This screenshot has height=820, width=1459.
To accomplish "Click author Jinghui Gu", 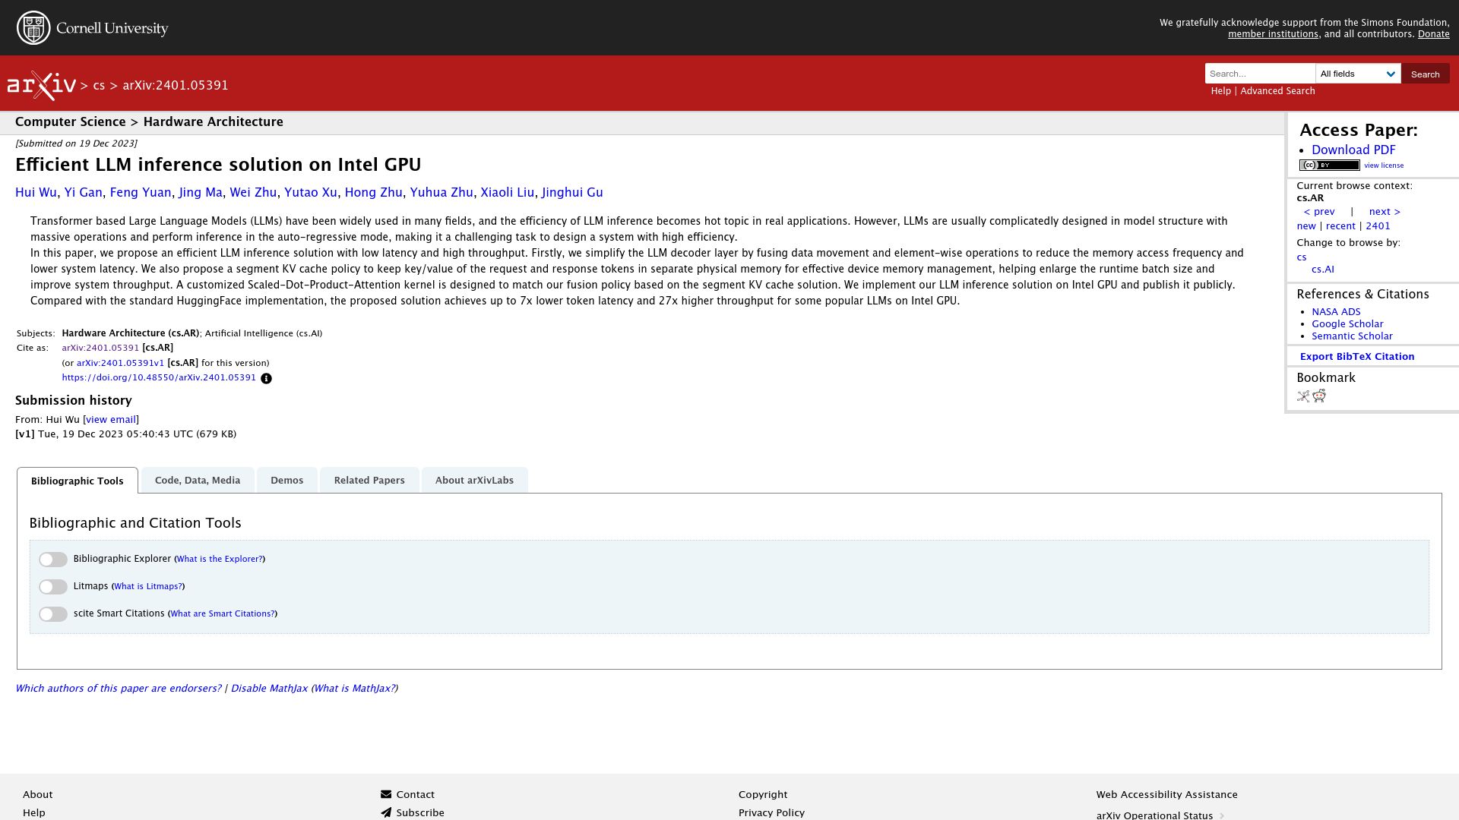I will [x=572, y=193].
